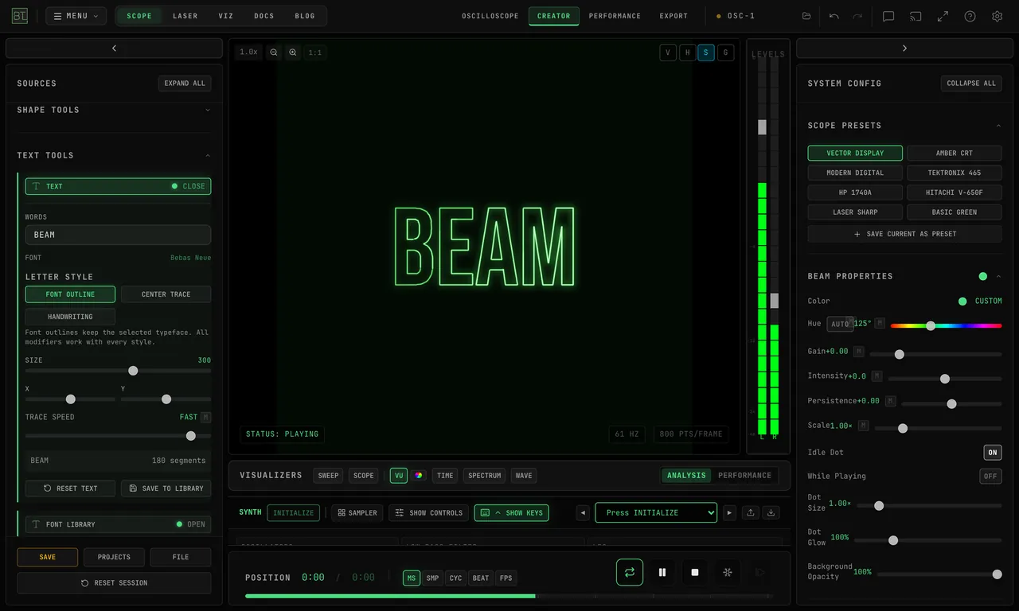Click the snowflake freeze icon
Image resolution: width=1019 pixels, height=611 pixels.
(727, 572)
